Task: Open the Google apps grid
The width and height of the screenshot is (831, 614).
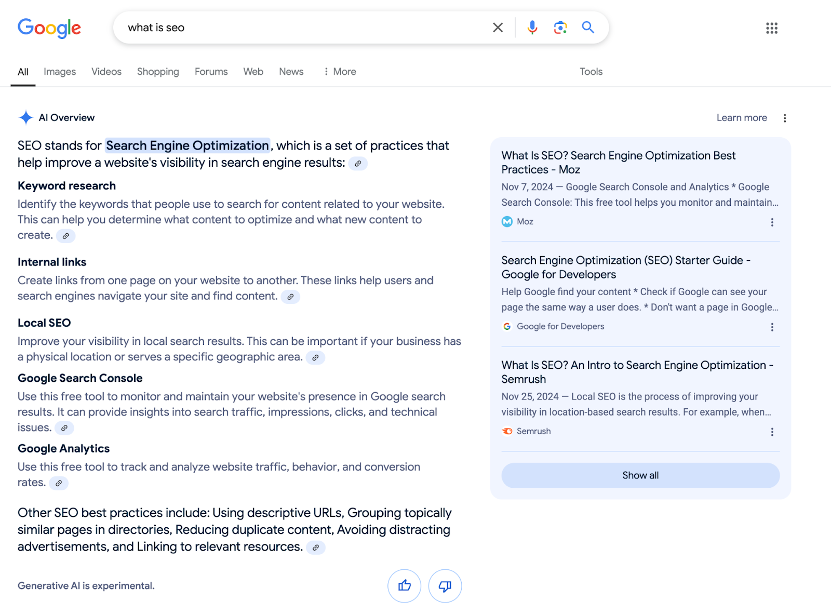Action: 771,28
